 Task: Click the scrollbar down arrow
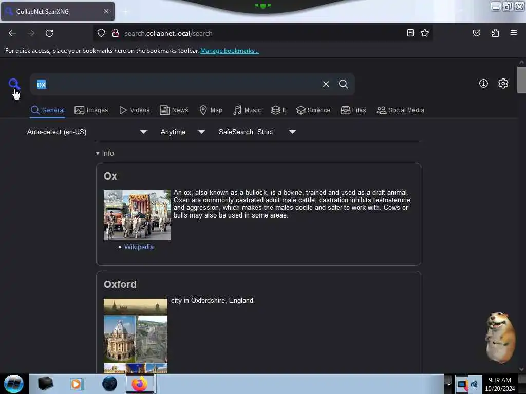point(521,369)
